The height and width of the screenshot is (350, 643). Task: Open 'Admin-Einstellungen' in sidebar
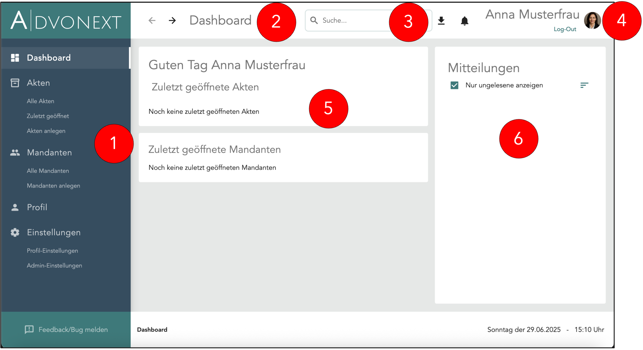click(54, 266)
